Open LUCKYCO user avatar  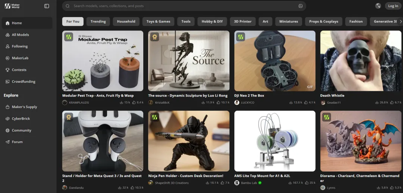click(237, 102)
